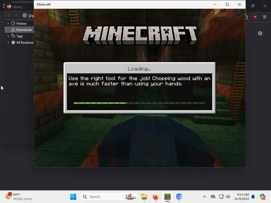Open the Firefox hamburger menu
This screenshot has height=203, width=271.
[265, 17]
